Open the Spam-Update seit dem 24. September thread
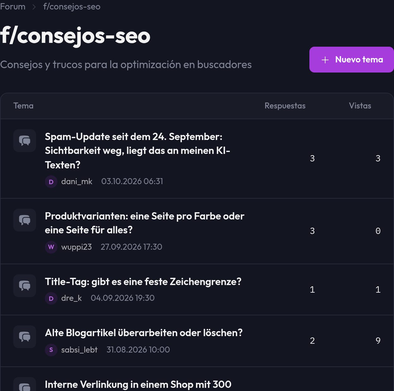This screenshot has height=391, width=394. tap(138, 151)
